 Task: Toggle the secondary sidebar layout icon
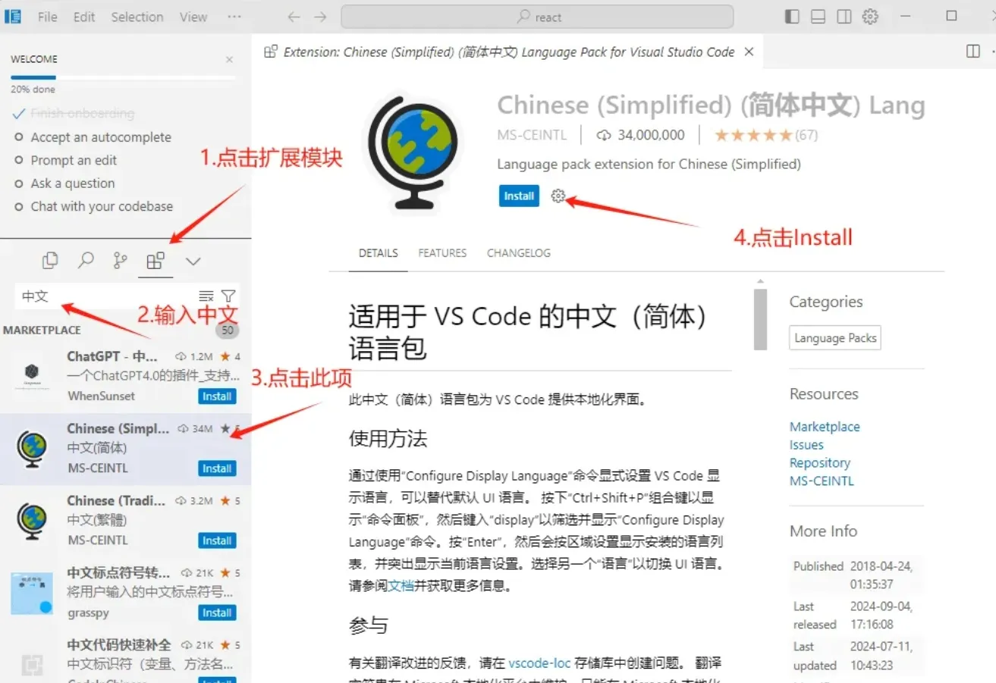pyautogui.click(x=844, y=17)
